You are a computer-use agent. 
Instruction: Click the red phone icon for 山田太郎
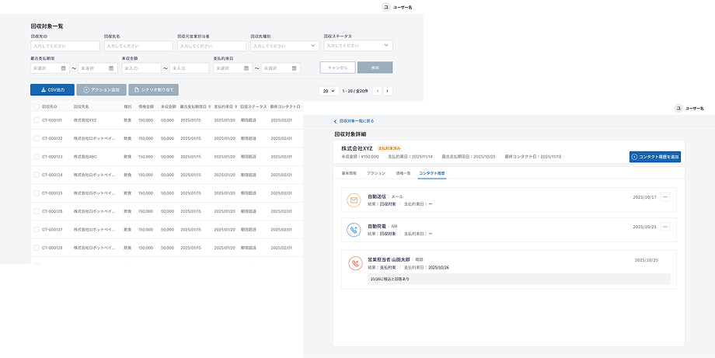pyautogui.click(x=354, y=263)
